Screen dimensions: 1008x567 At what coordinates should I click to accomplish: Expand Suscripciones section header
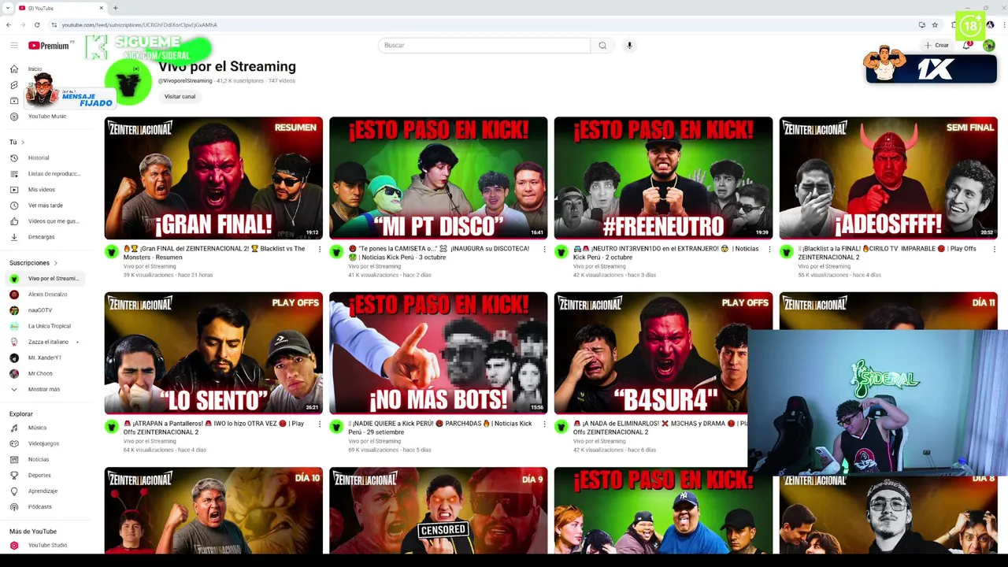point(33,263)
